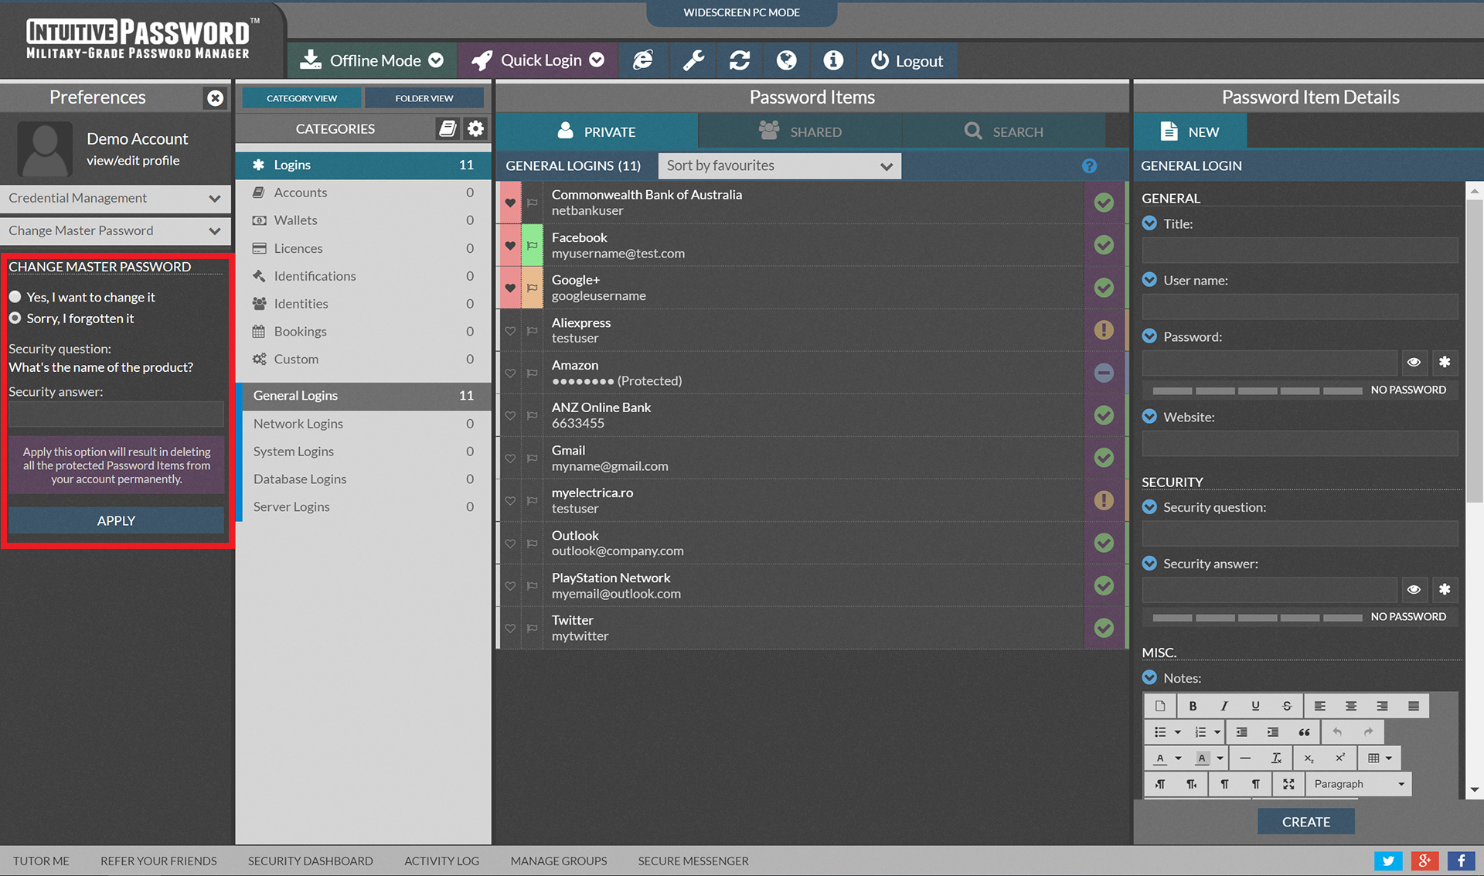Expand the Credential Management section
Screen dimensions: 1484x876
pyautogui.click(x=114, y=198)
